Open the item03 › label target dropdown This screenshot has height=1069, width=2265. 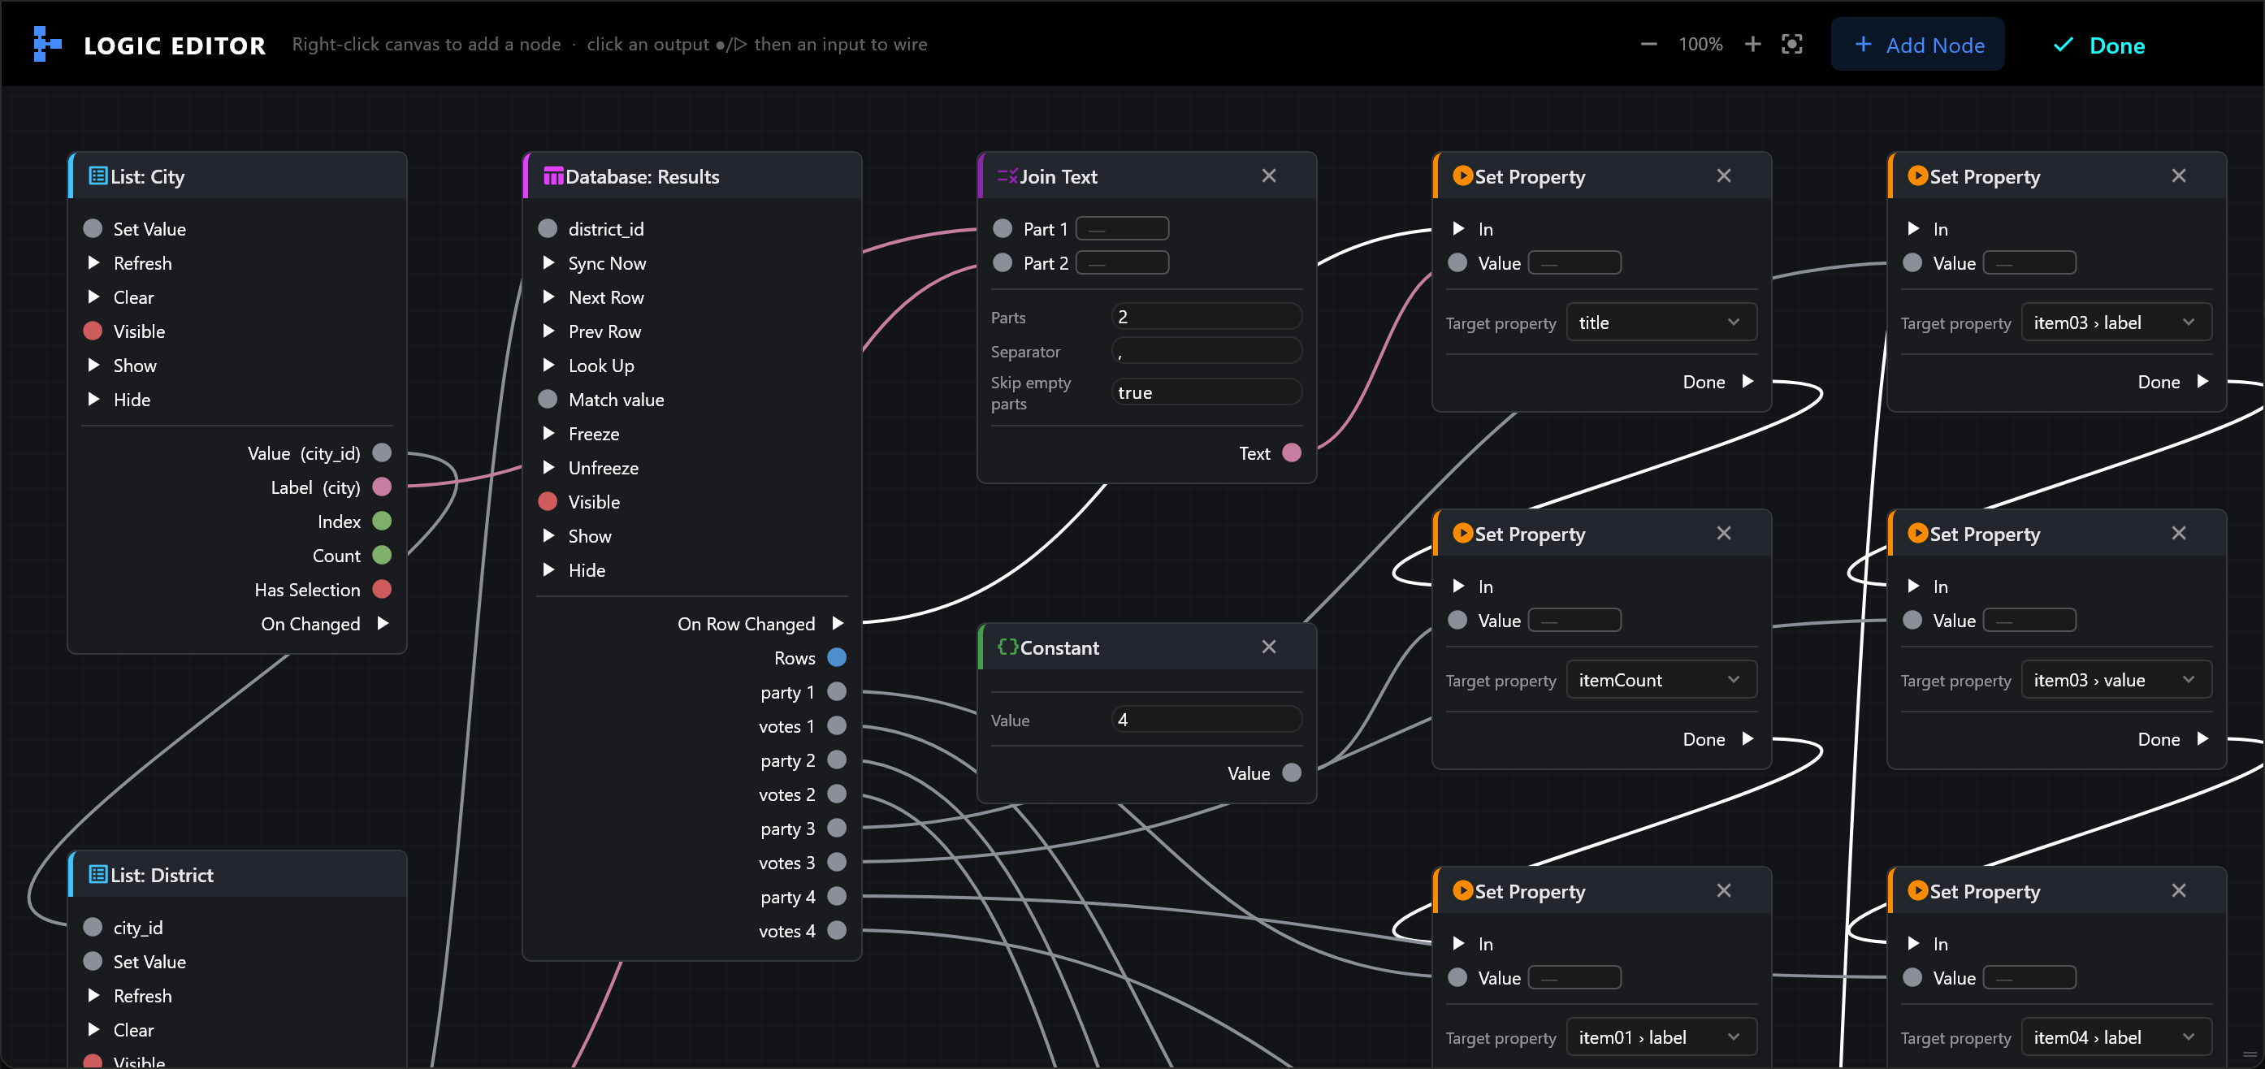(x=2116, y=322)
